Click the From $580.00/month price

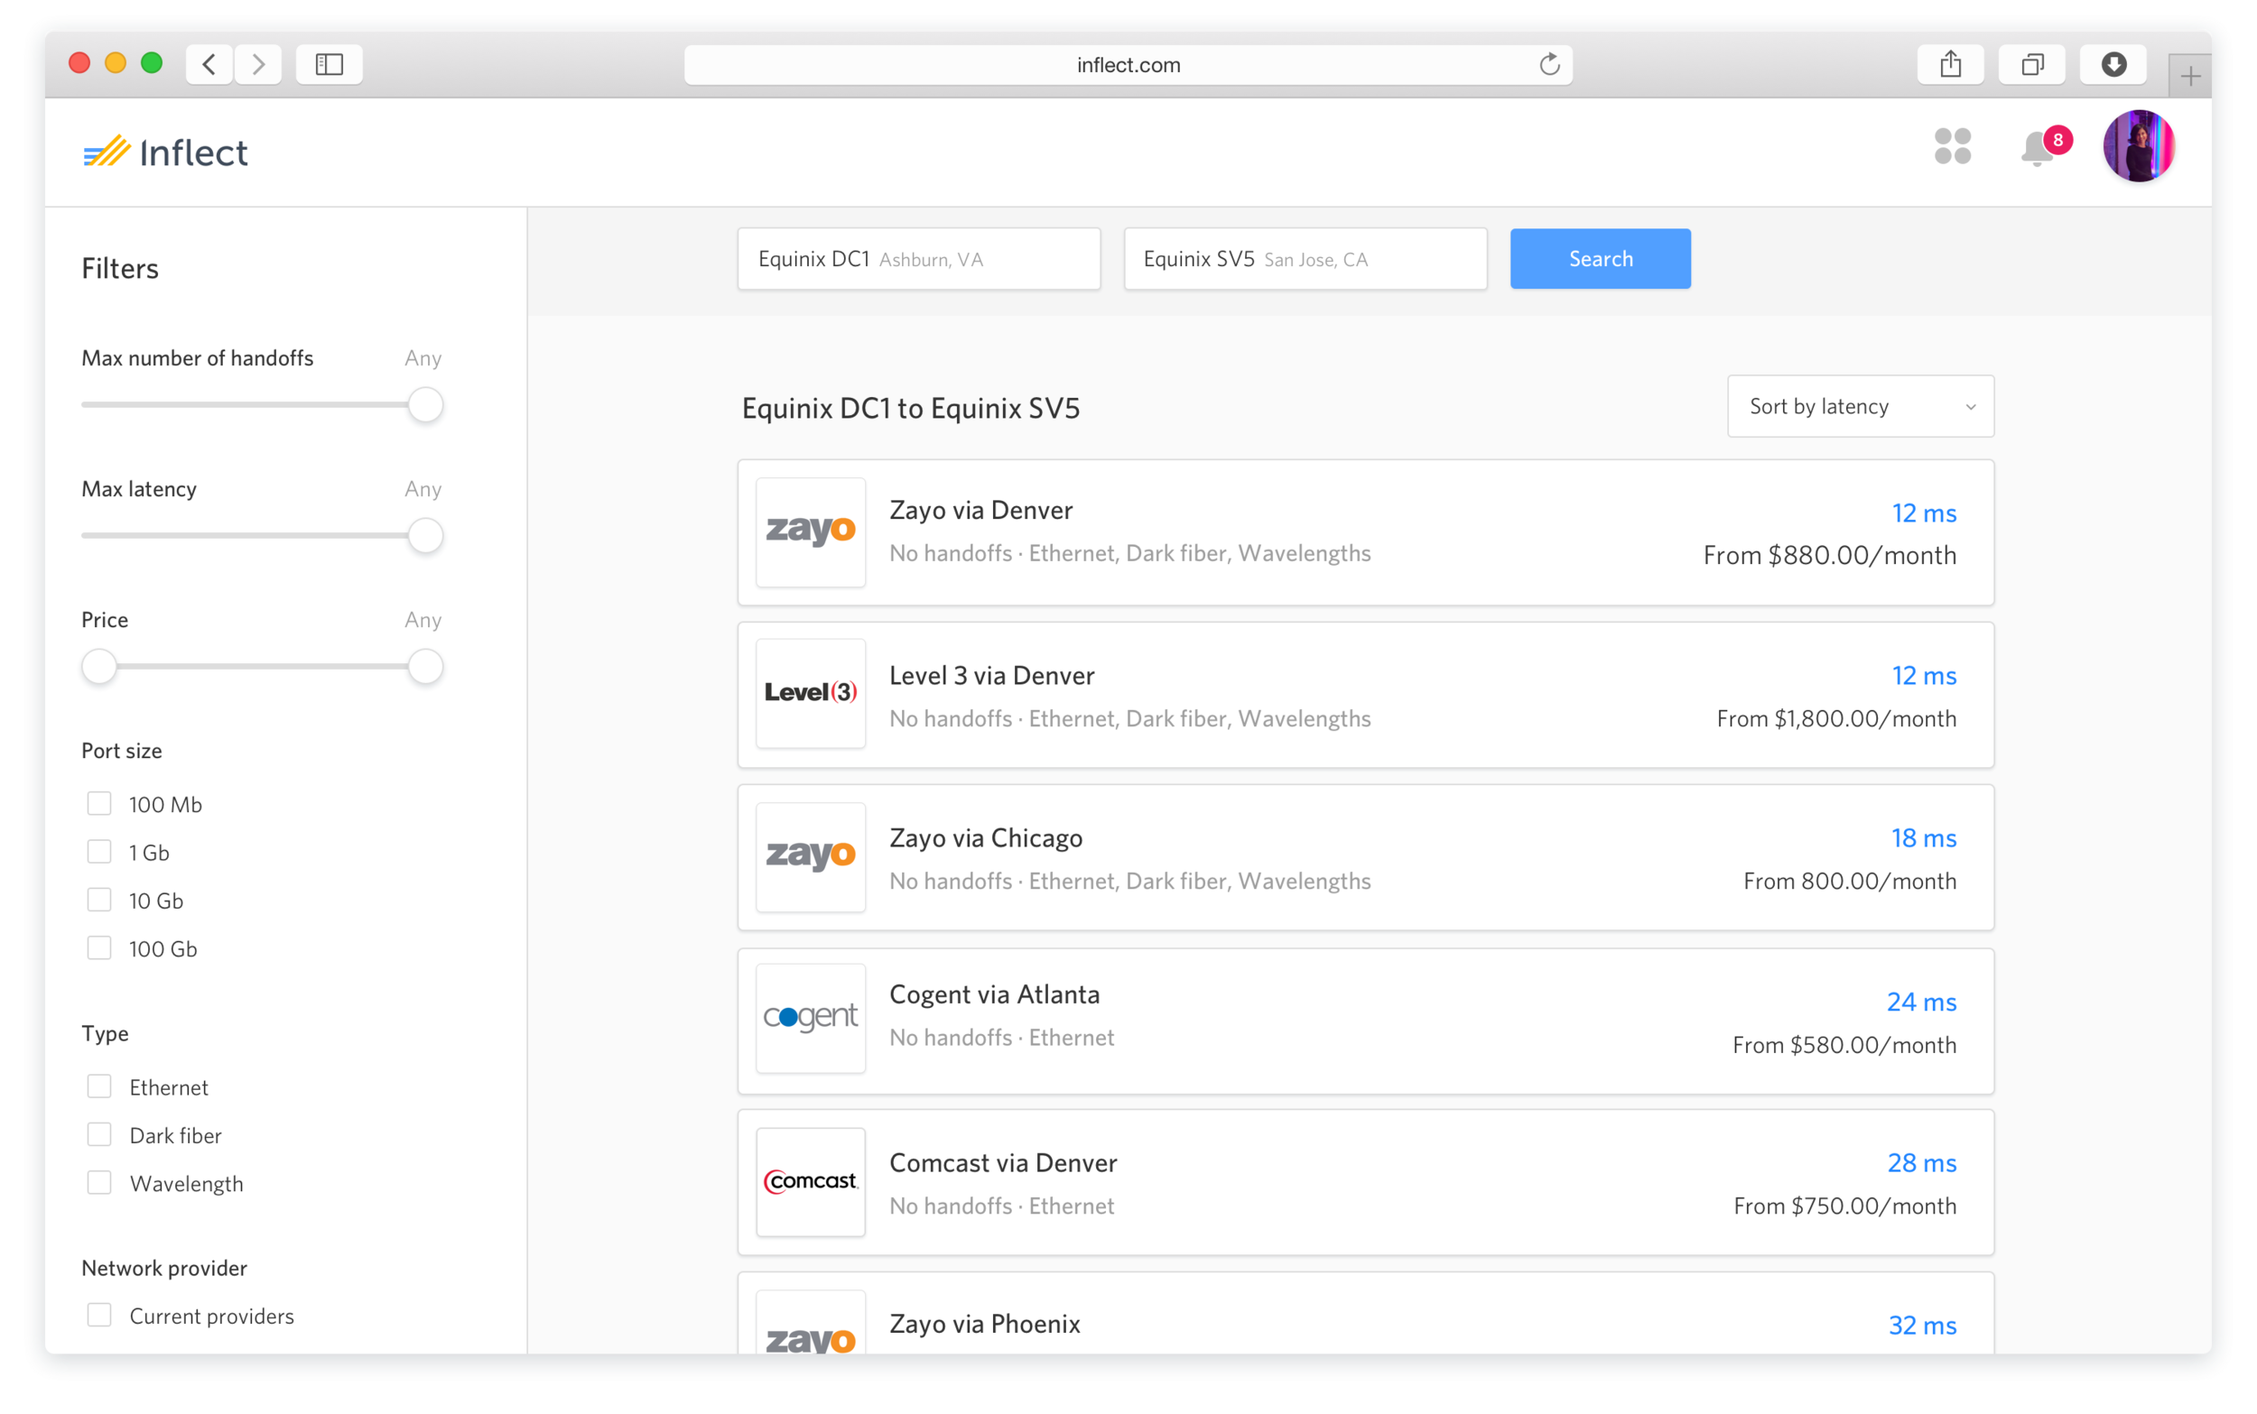click(x=1844, y=1045)
